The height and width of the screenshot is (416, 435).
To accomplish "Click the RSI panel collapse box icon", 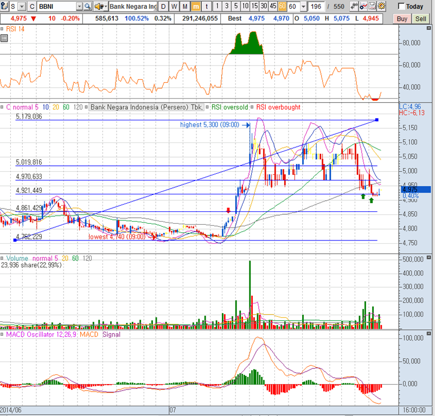I will 429,28.
